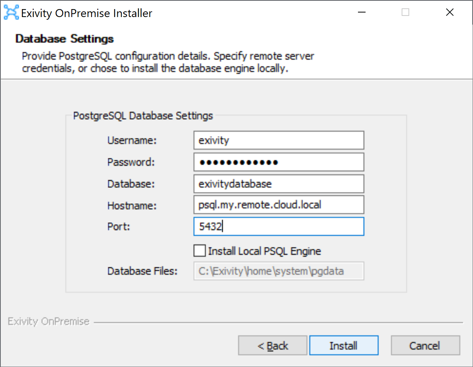The image size is (473, 367).
Task: Place cursor in the Port field
Action: pyautogui.click(x=279, y=226)
